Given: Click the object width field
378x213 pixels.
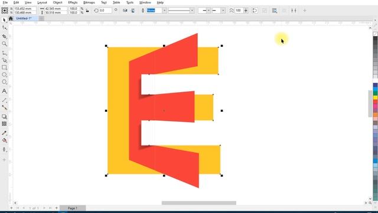Looking at the screenshot, I should tap(56, 8).
